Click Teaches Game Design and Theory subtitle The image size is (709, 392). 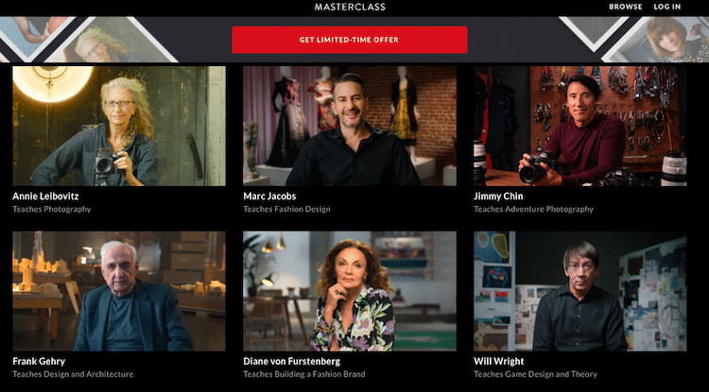pos(535,374)
